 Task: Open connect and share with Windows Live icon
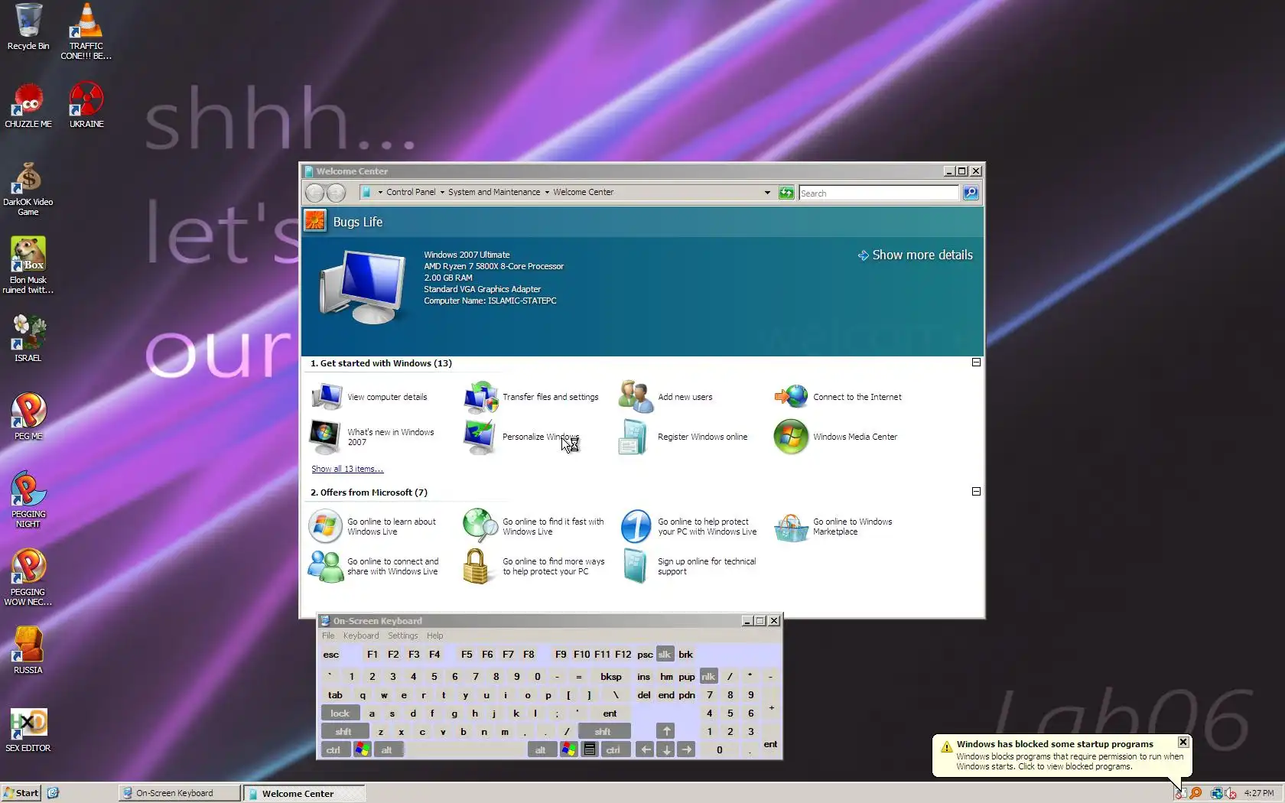click(326, 566)
